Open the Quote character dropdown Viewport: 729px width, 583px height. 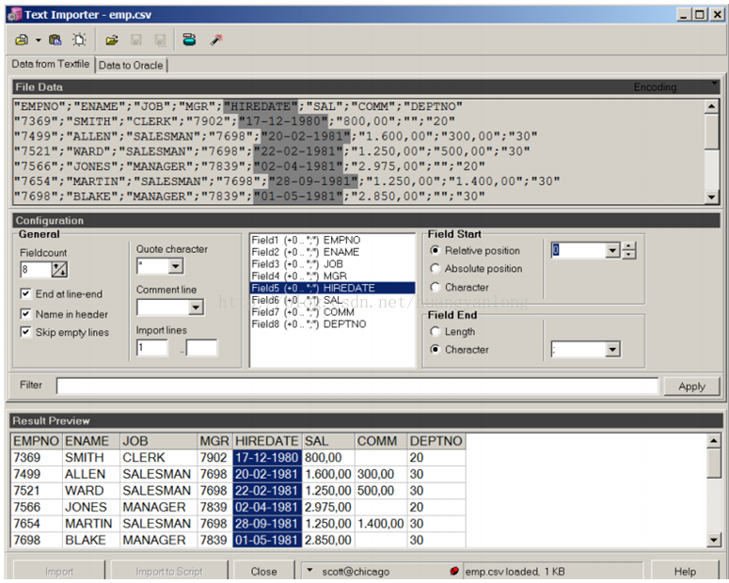click(x=175, y=266)
